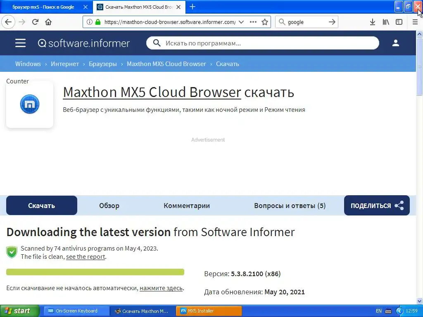Click the green download progress bar
Image resolution: width=423 pixels, height=317 pixels.
click(x=95, y=272)
